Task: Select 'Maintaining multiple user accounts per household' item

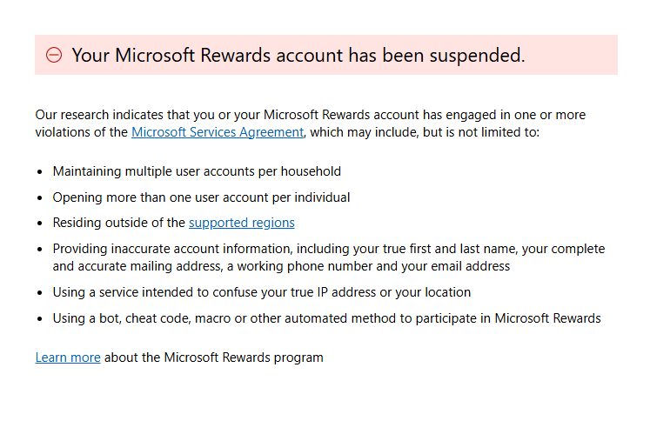Action: coord(197,171)
